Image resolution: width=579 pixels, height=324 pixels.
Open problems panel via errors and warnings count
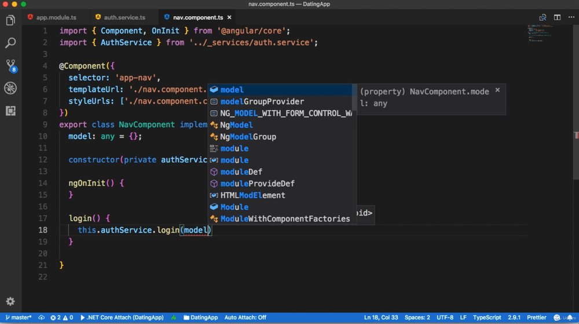(62, 318)
